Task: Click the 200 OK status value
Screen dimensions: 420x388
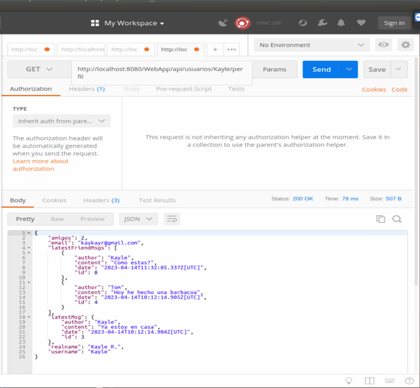Action: point(302,199)
